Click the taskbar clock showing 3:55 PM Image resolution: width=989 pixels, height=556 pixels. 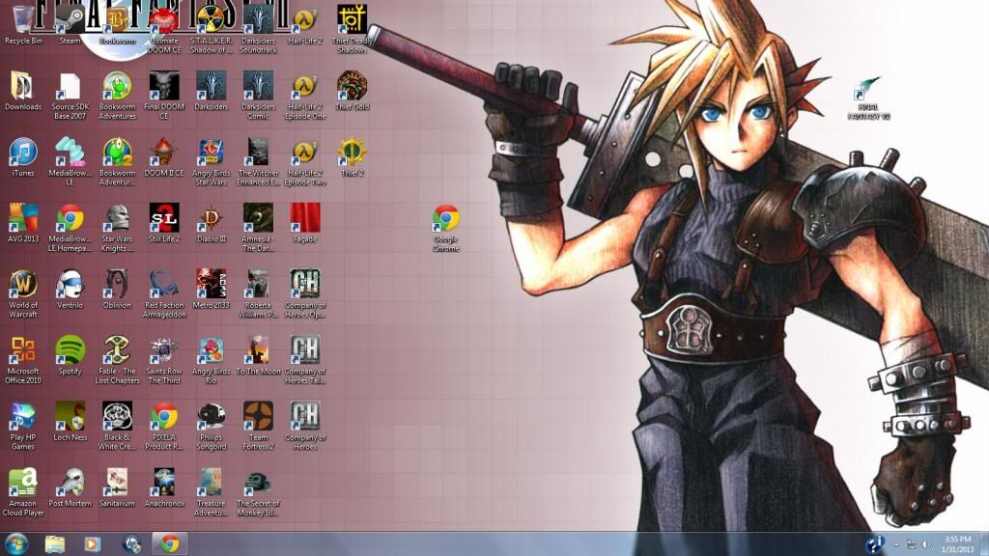coord(957,543)
